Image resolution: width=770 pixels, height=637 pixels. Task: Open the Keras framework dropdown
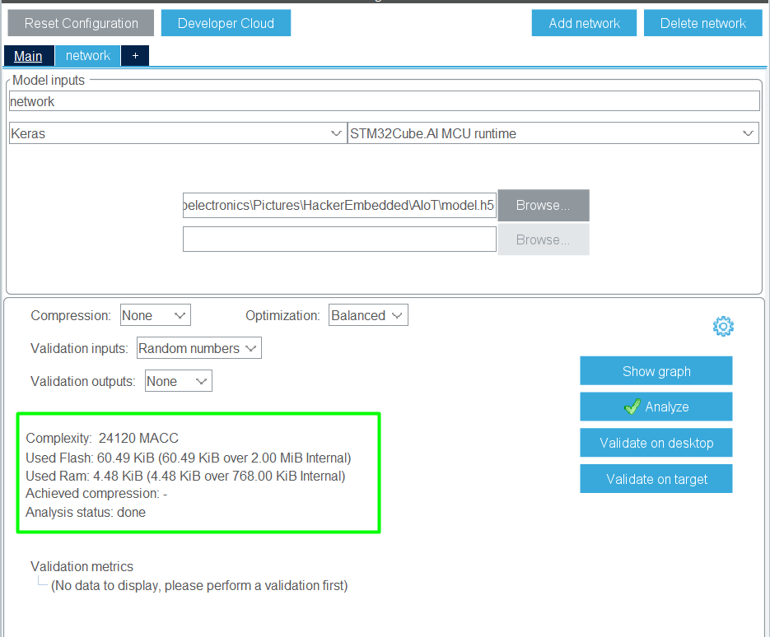coord(177,133)
